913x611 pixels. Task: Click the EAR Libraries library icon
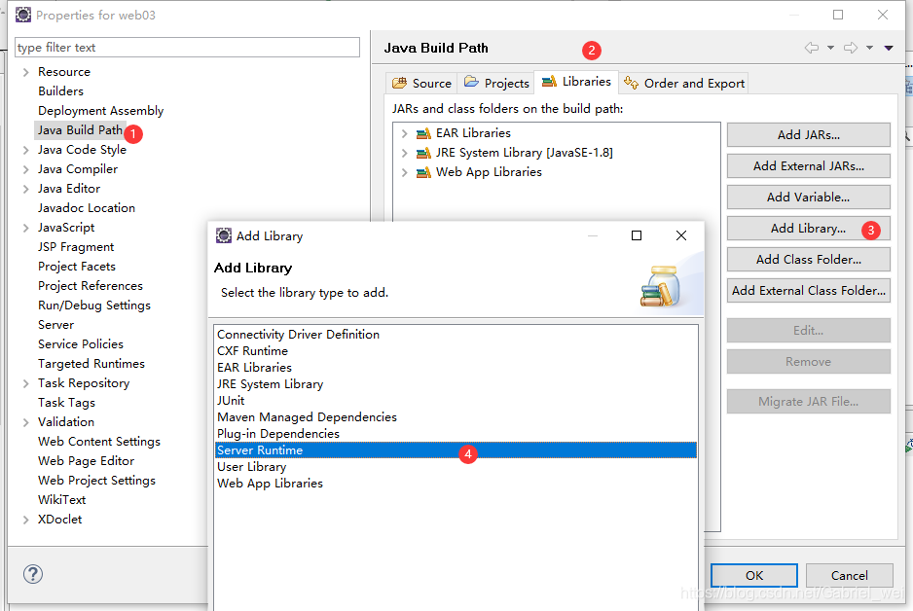click(x=423, y=134)
